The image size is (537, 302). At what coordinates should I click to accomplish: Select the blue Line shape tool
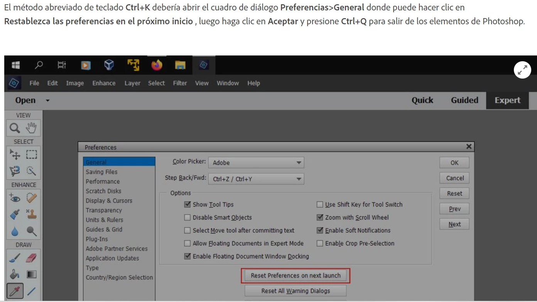(31, 291)
